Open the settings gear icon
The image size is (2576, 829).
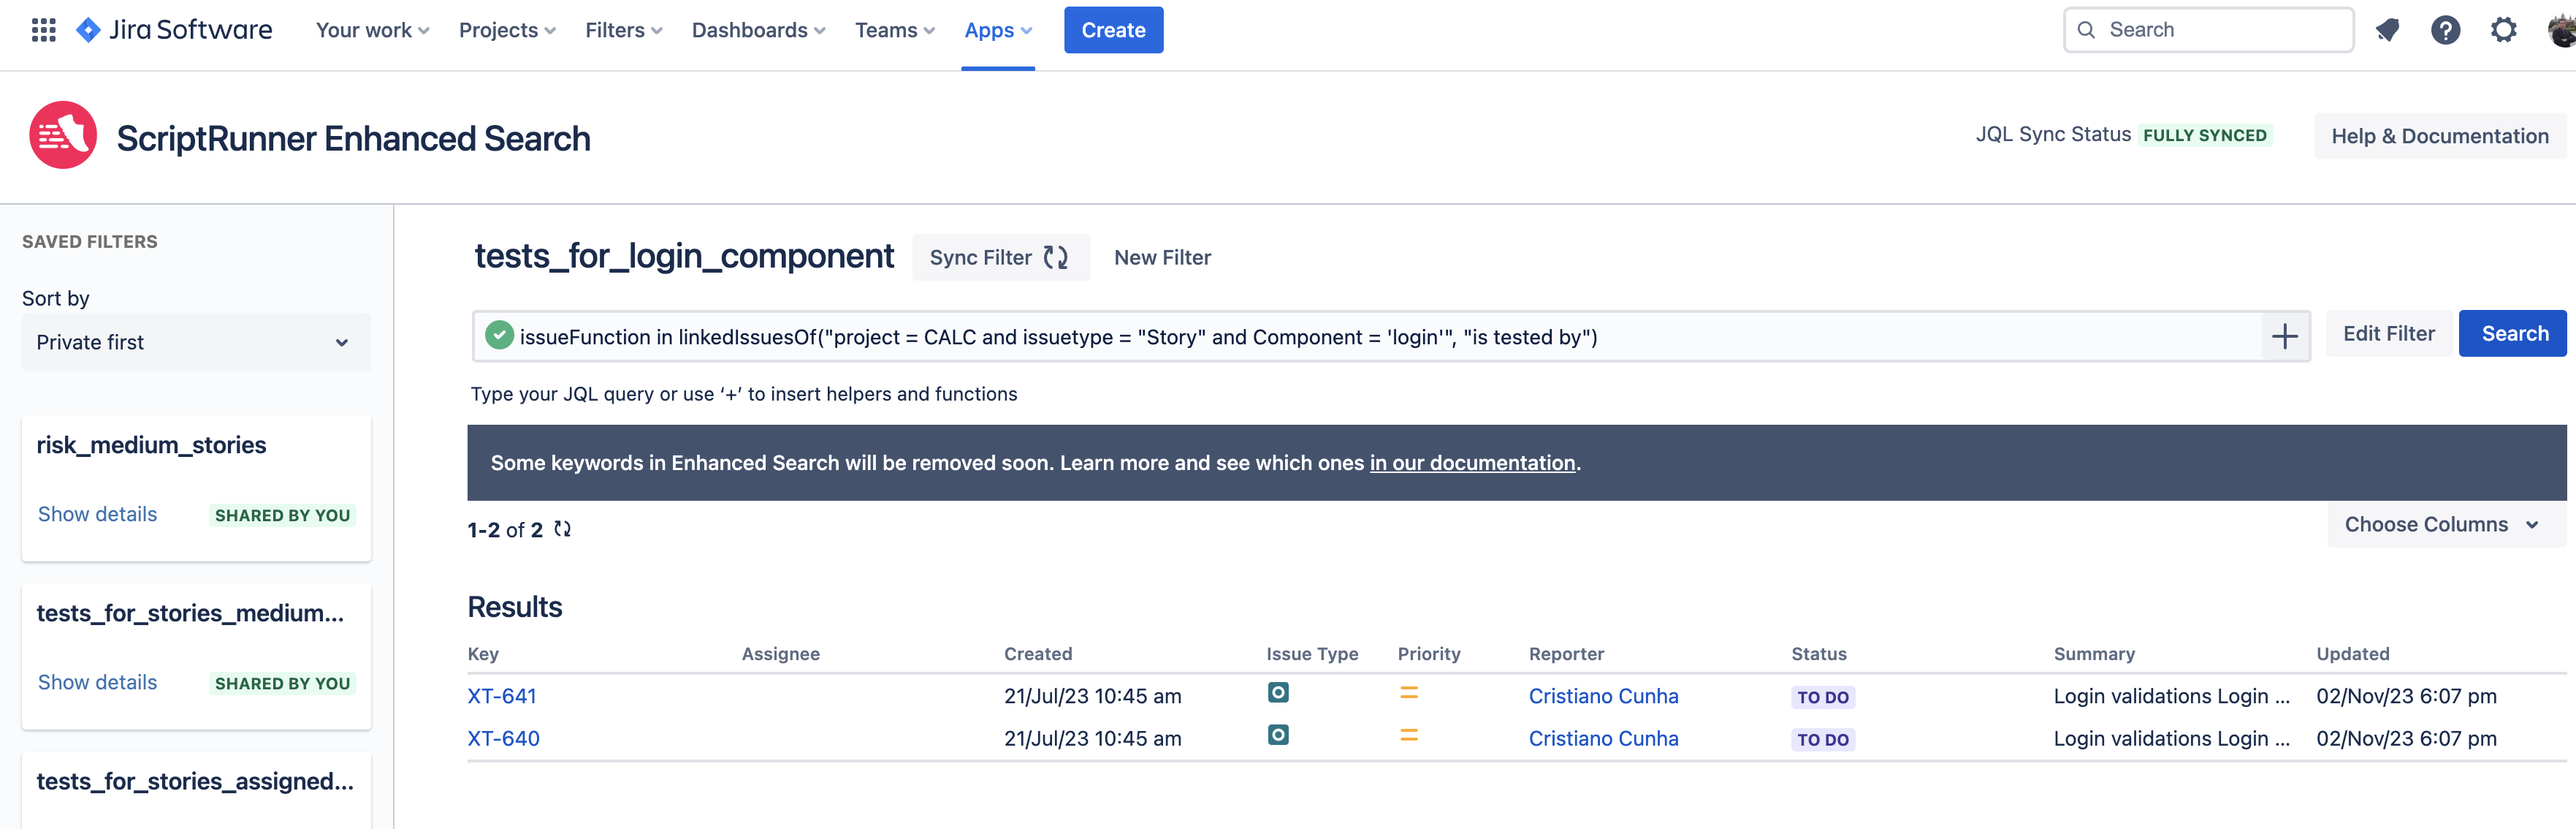(2503, 30)
